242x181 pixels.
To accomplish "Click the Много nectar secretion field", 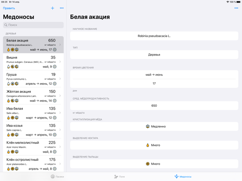I will click(154, 145).
